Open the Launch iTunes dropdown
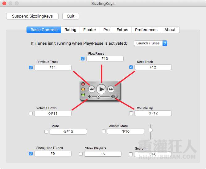Screen dimensions: 206x169 click(150, 43)
